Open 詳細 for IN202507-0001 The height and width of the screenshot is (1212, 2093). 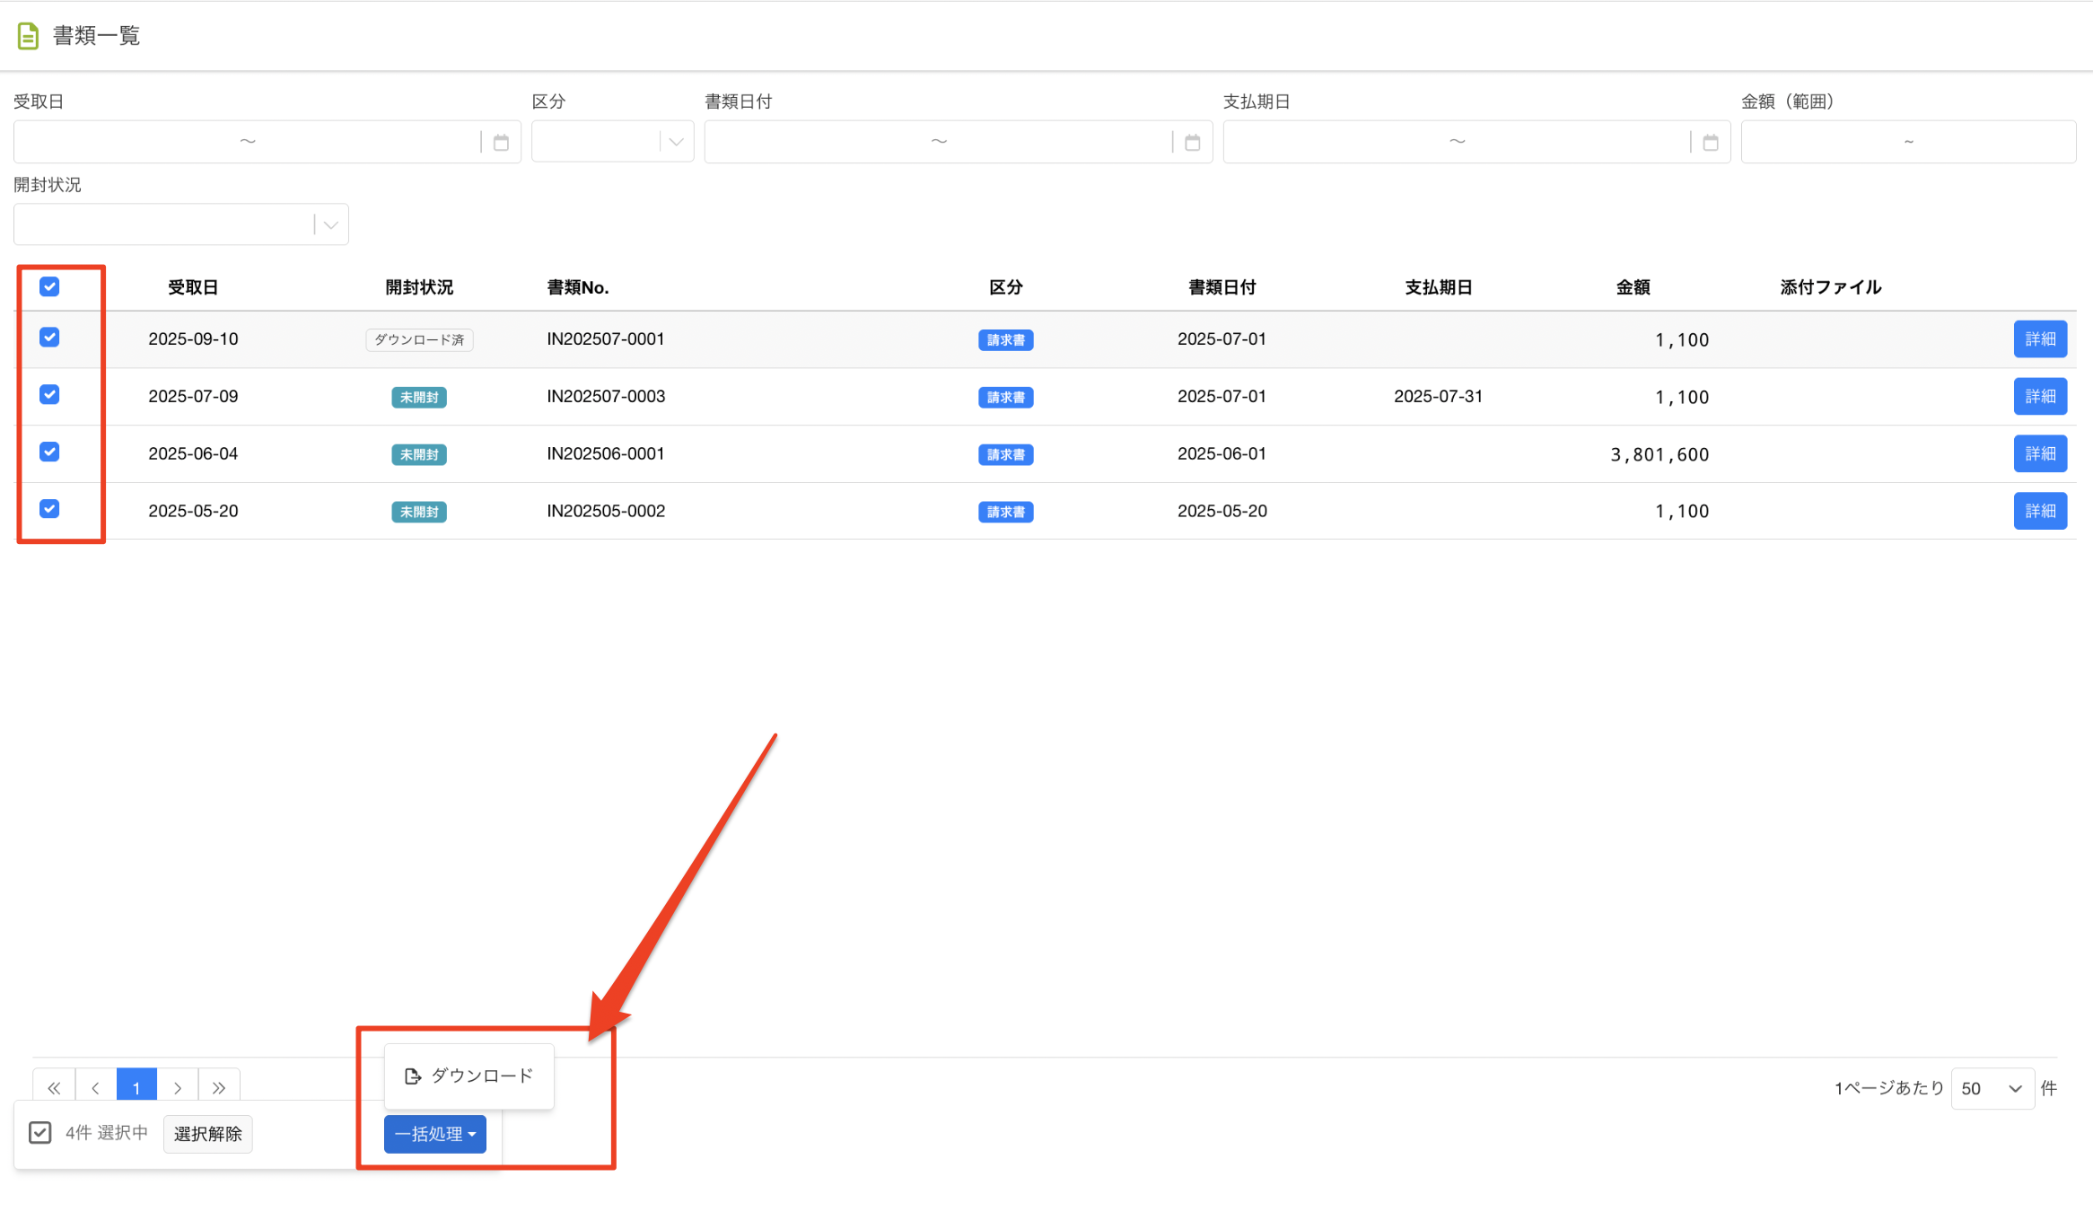point(2040,338)
